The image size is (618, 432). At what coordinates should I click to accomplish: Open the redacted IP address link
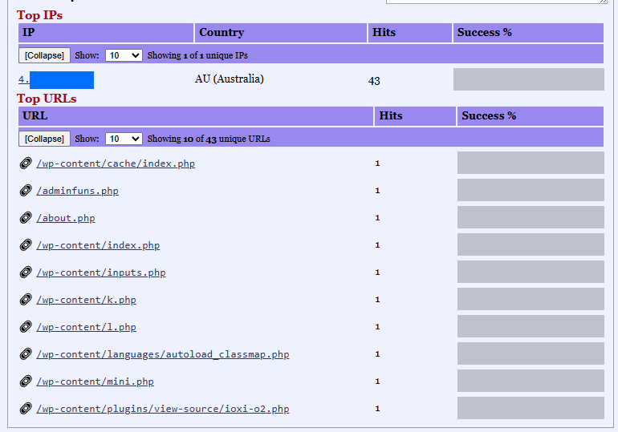coord(56,80)
